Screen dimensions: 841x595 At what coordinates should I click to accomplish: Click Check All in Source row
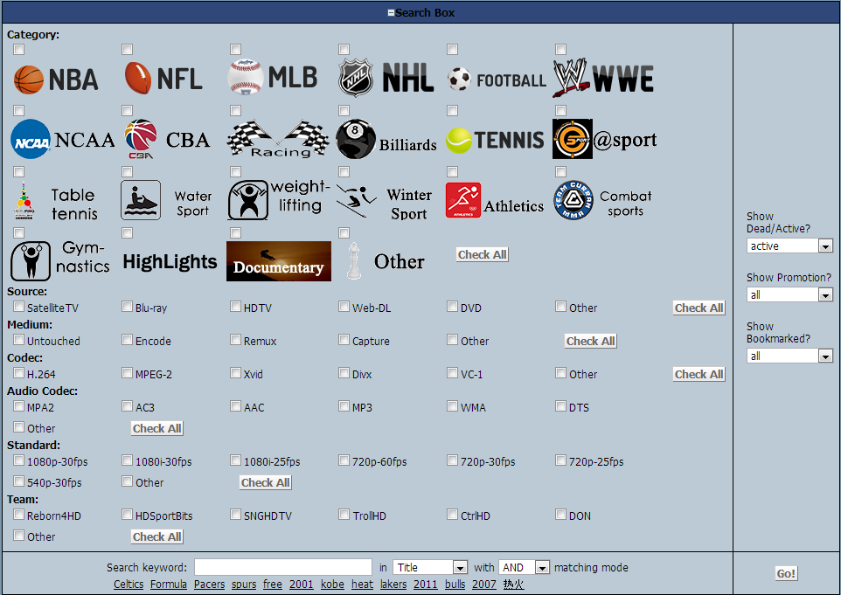699,308
